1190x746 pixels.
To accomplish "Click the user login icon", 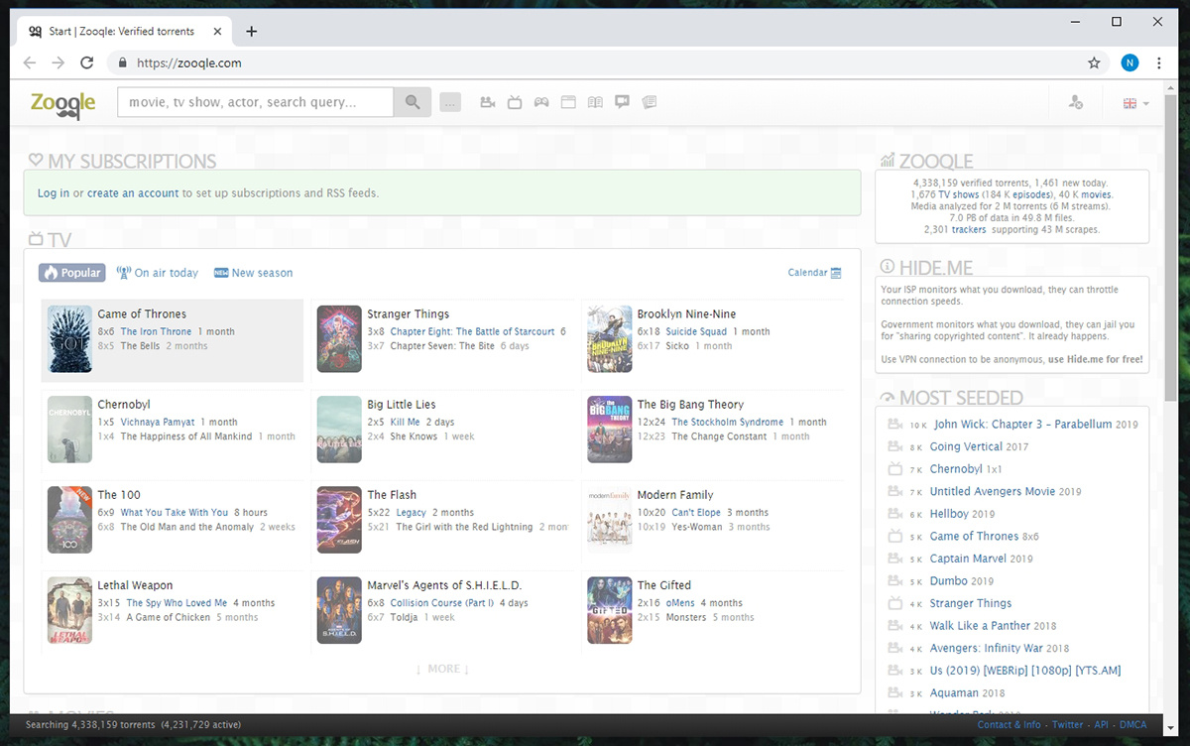I will click(x=1076, y=103).
